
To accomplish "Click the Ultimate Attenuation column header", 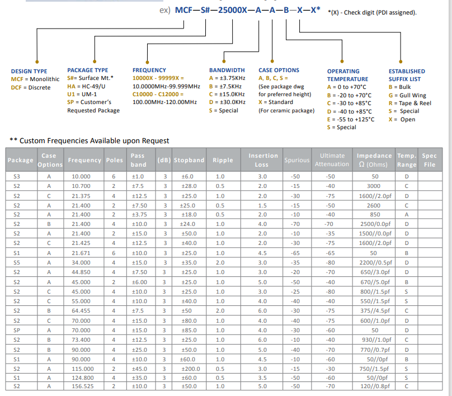I will coord(332,160).
